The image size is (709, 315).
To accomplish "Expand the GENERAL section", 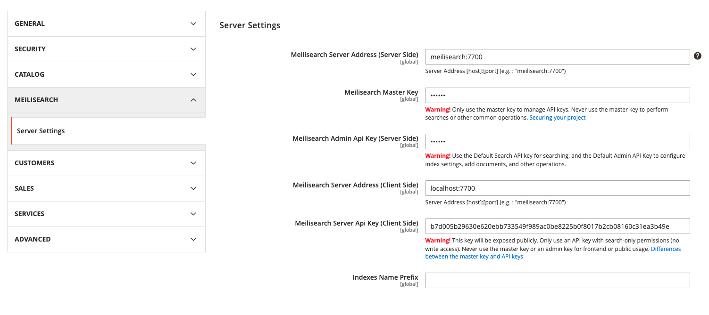I will click(x=106, y=24).
